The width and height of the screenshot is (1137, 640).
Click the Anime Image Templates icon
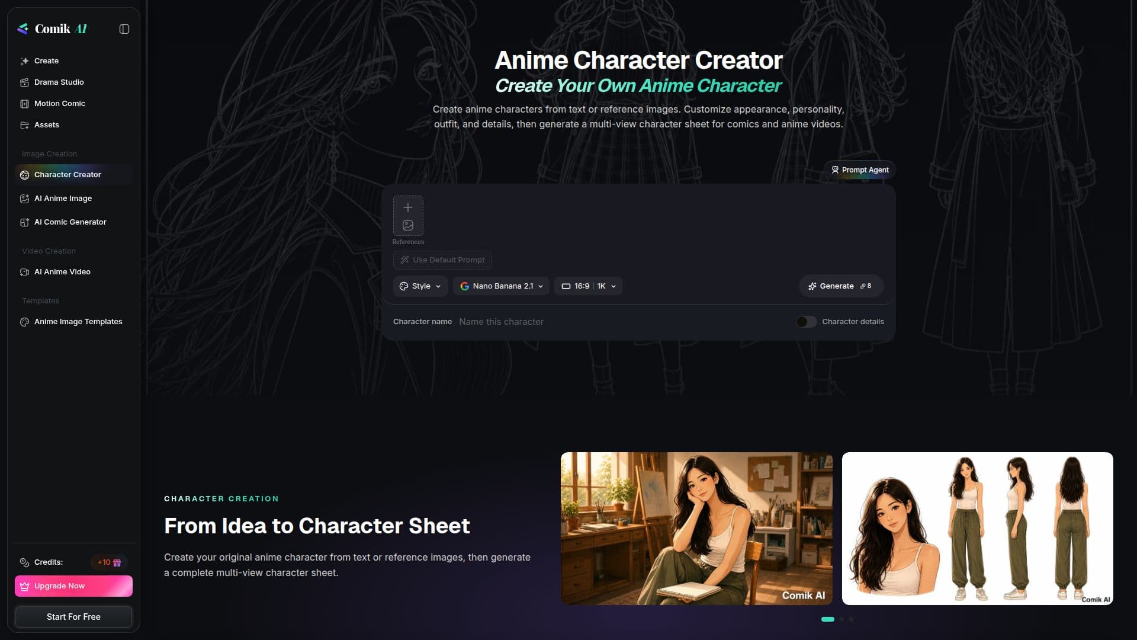click(x=24, y=322)
